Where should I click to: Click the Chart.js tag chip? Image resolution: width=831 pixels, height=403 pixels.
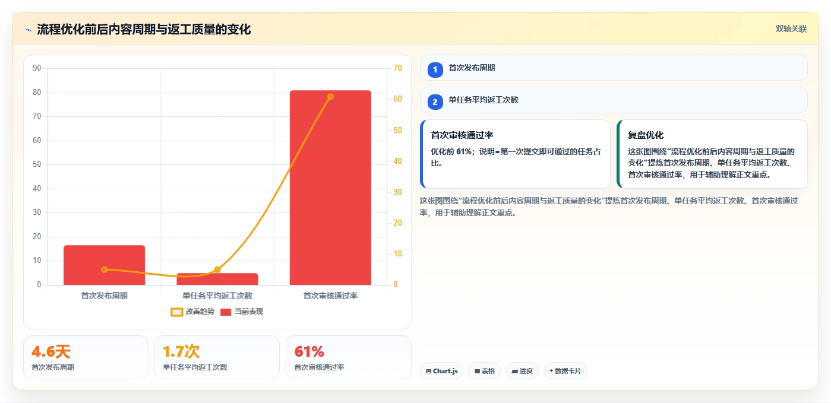[x=441, y=371]
